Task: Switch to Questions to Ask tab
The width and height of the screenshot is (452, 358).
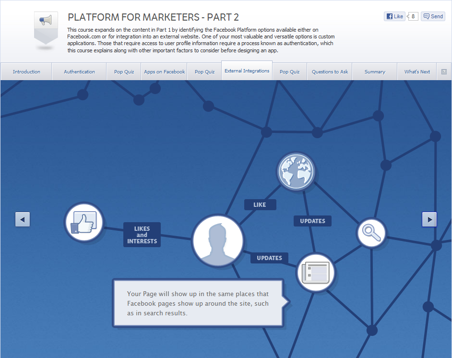Action: [x=330, y=72]
